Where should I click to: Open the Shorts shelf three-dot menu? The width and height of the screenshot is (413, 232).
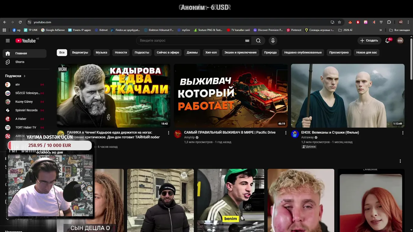click(400, 161)
